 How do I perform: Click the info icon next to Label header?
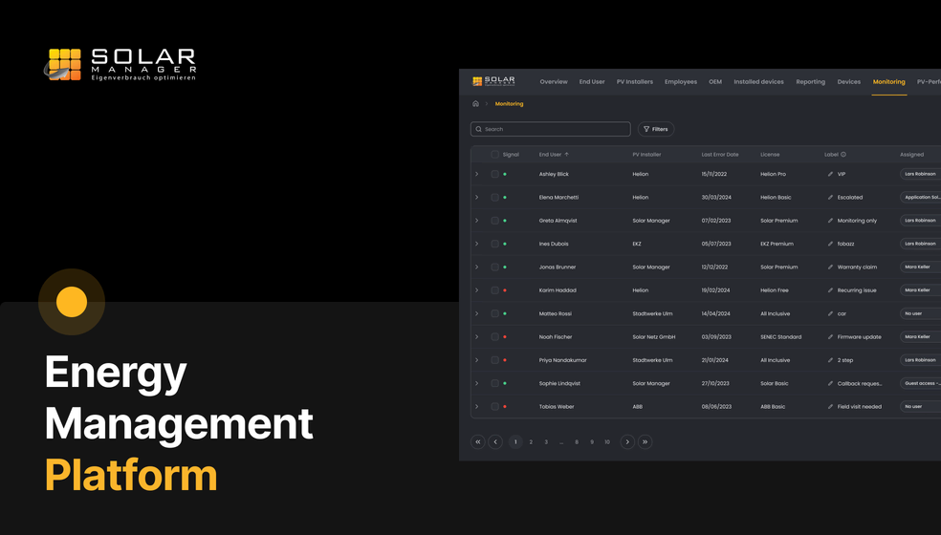pos(843,155)
